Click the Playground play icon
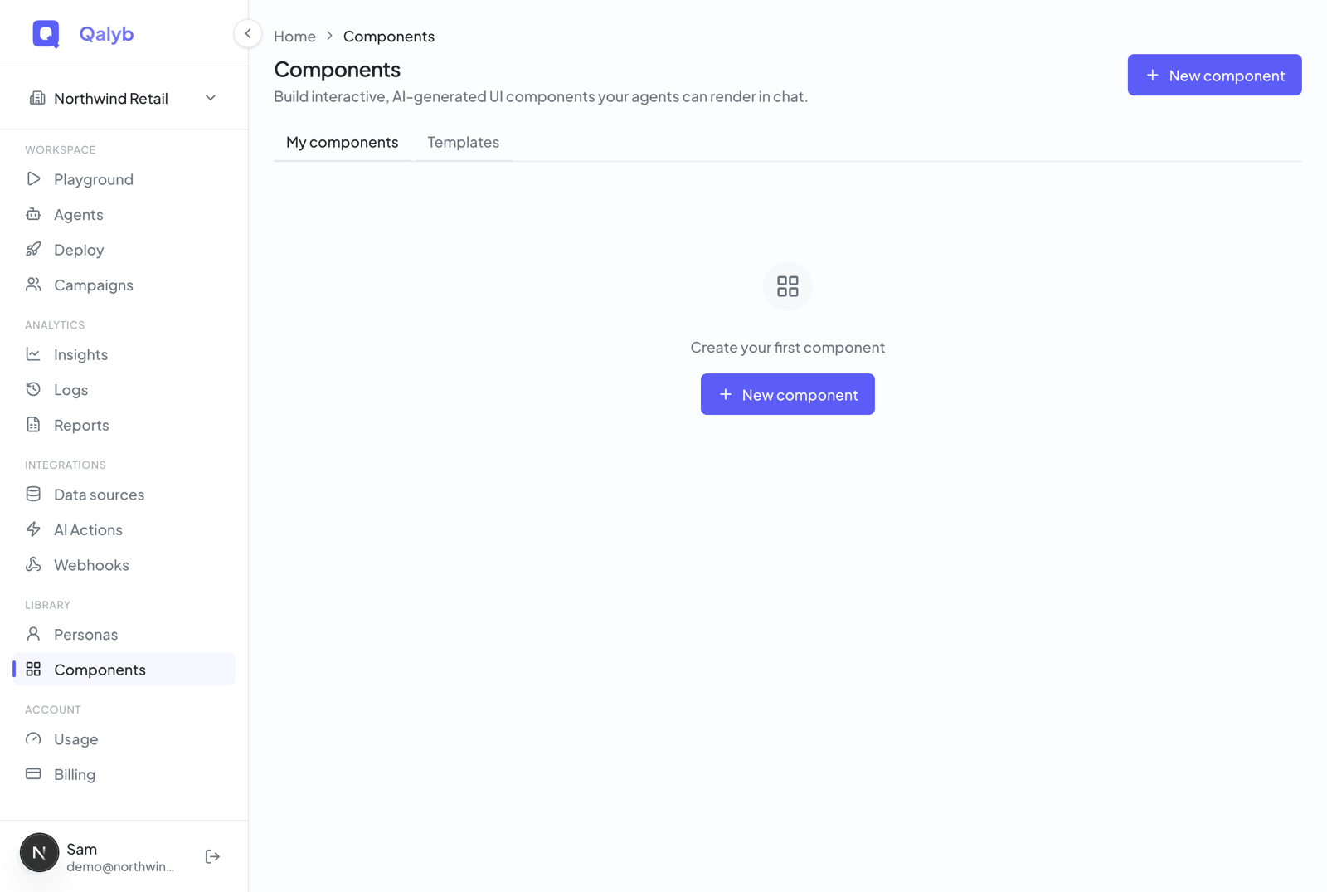The height and width of the screenshot is (892, 1327). pyautogui.click(x=33, y=179)
